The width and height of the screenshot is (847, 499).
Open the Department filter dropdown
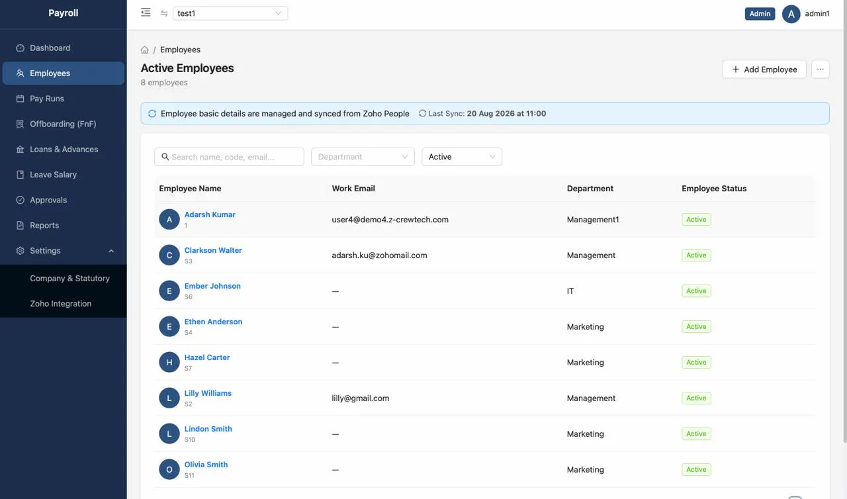363,157
